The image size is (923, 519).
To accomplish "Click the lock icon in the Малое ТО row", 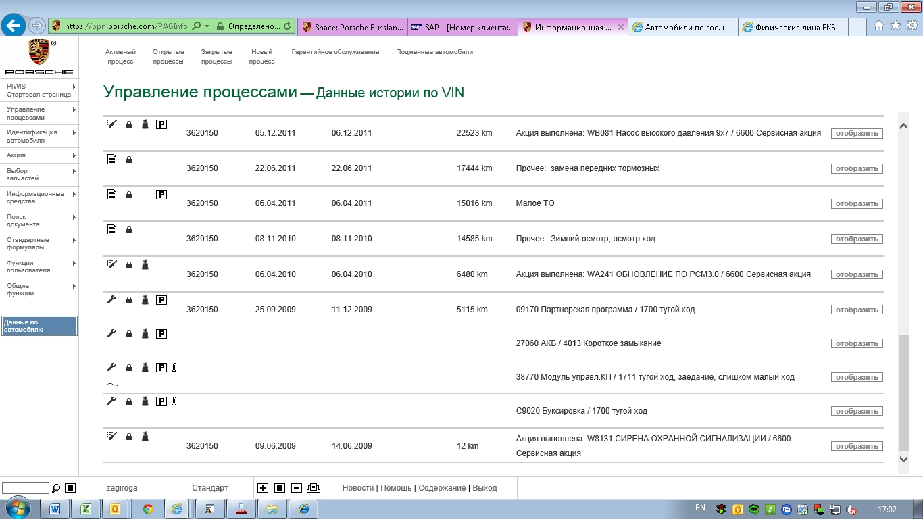I will pyautogui.click(x=129, y=195).
